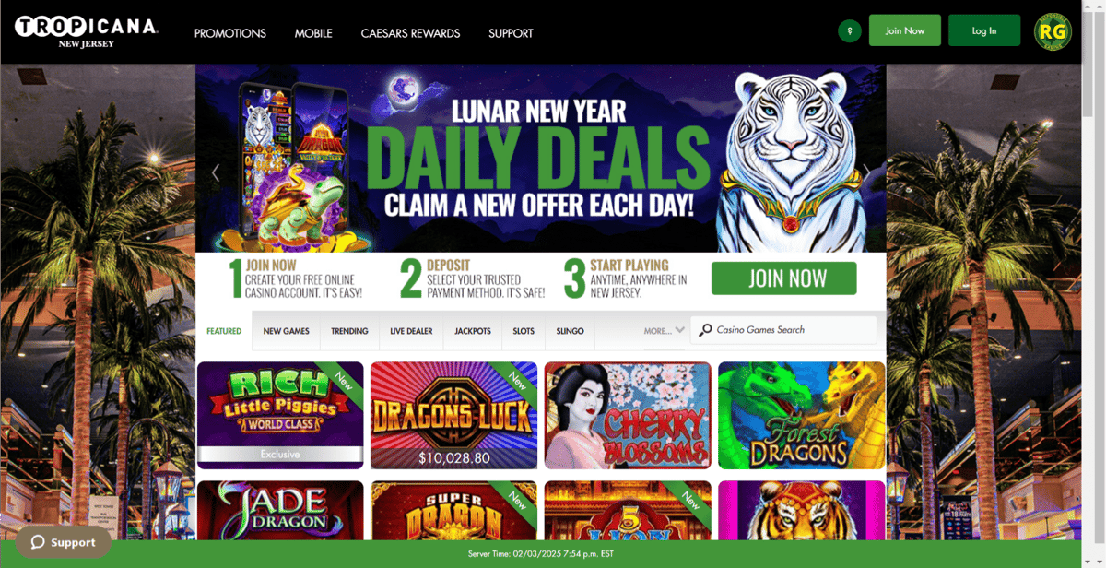Click the Casino Games Search field

[x=783, y=330]
